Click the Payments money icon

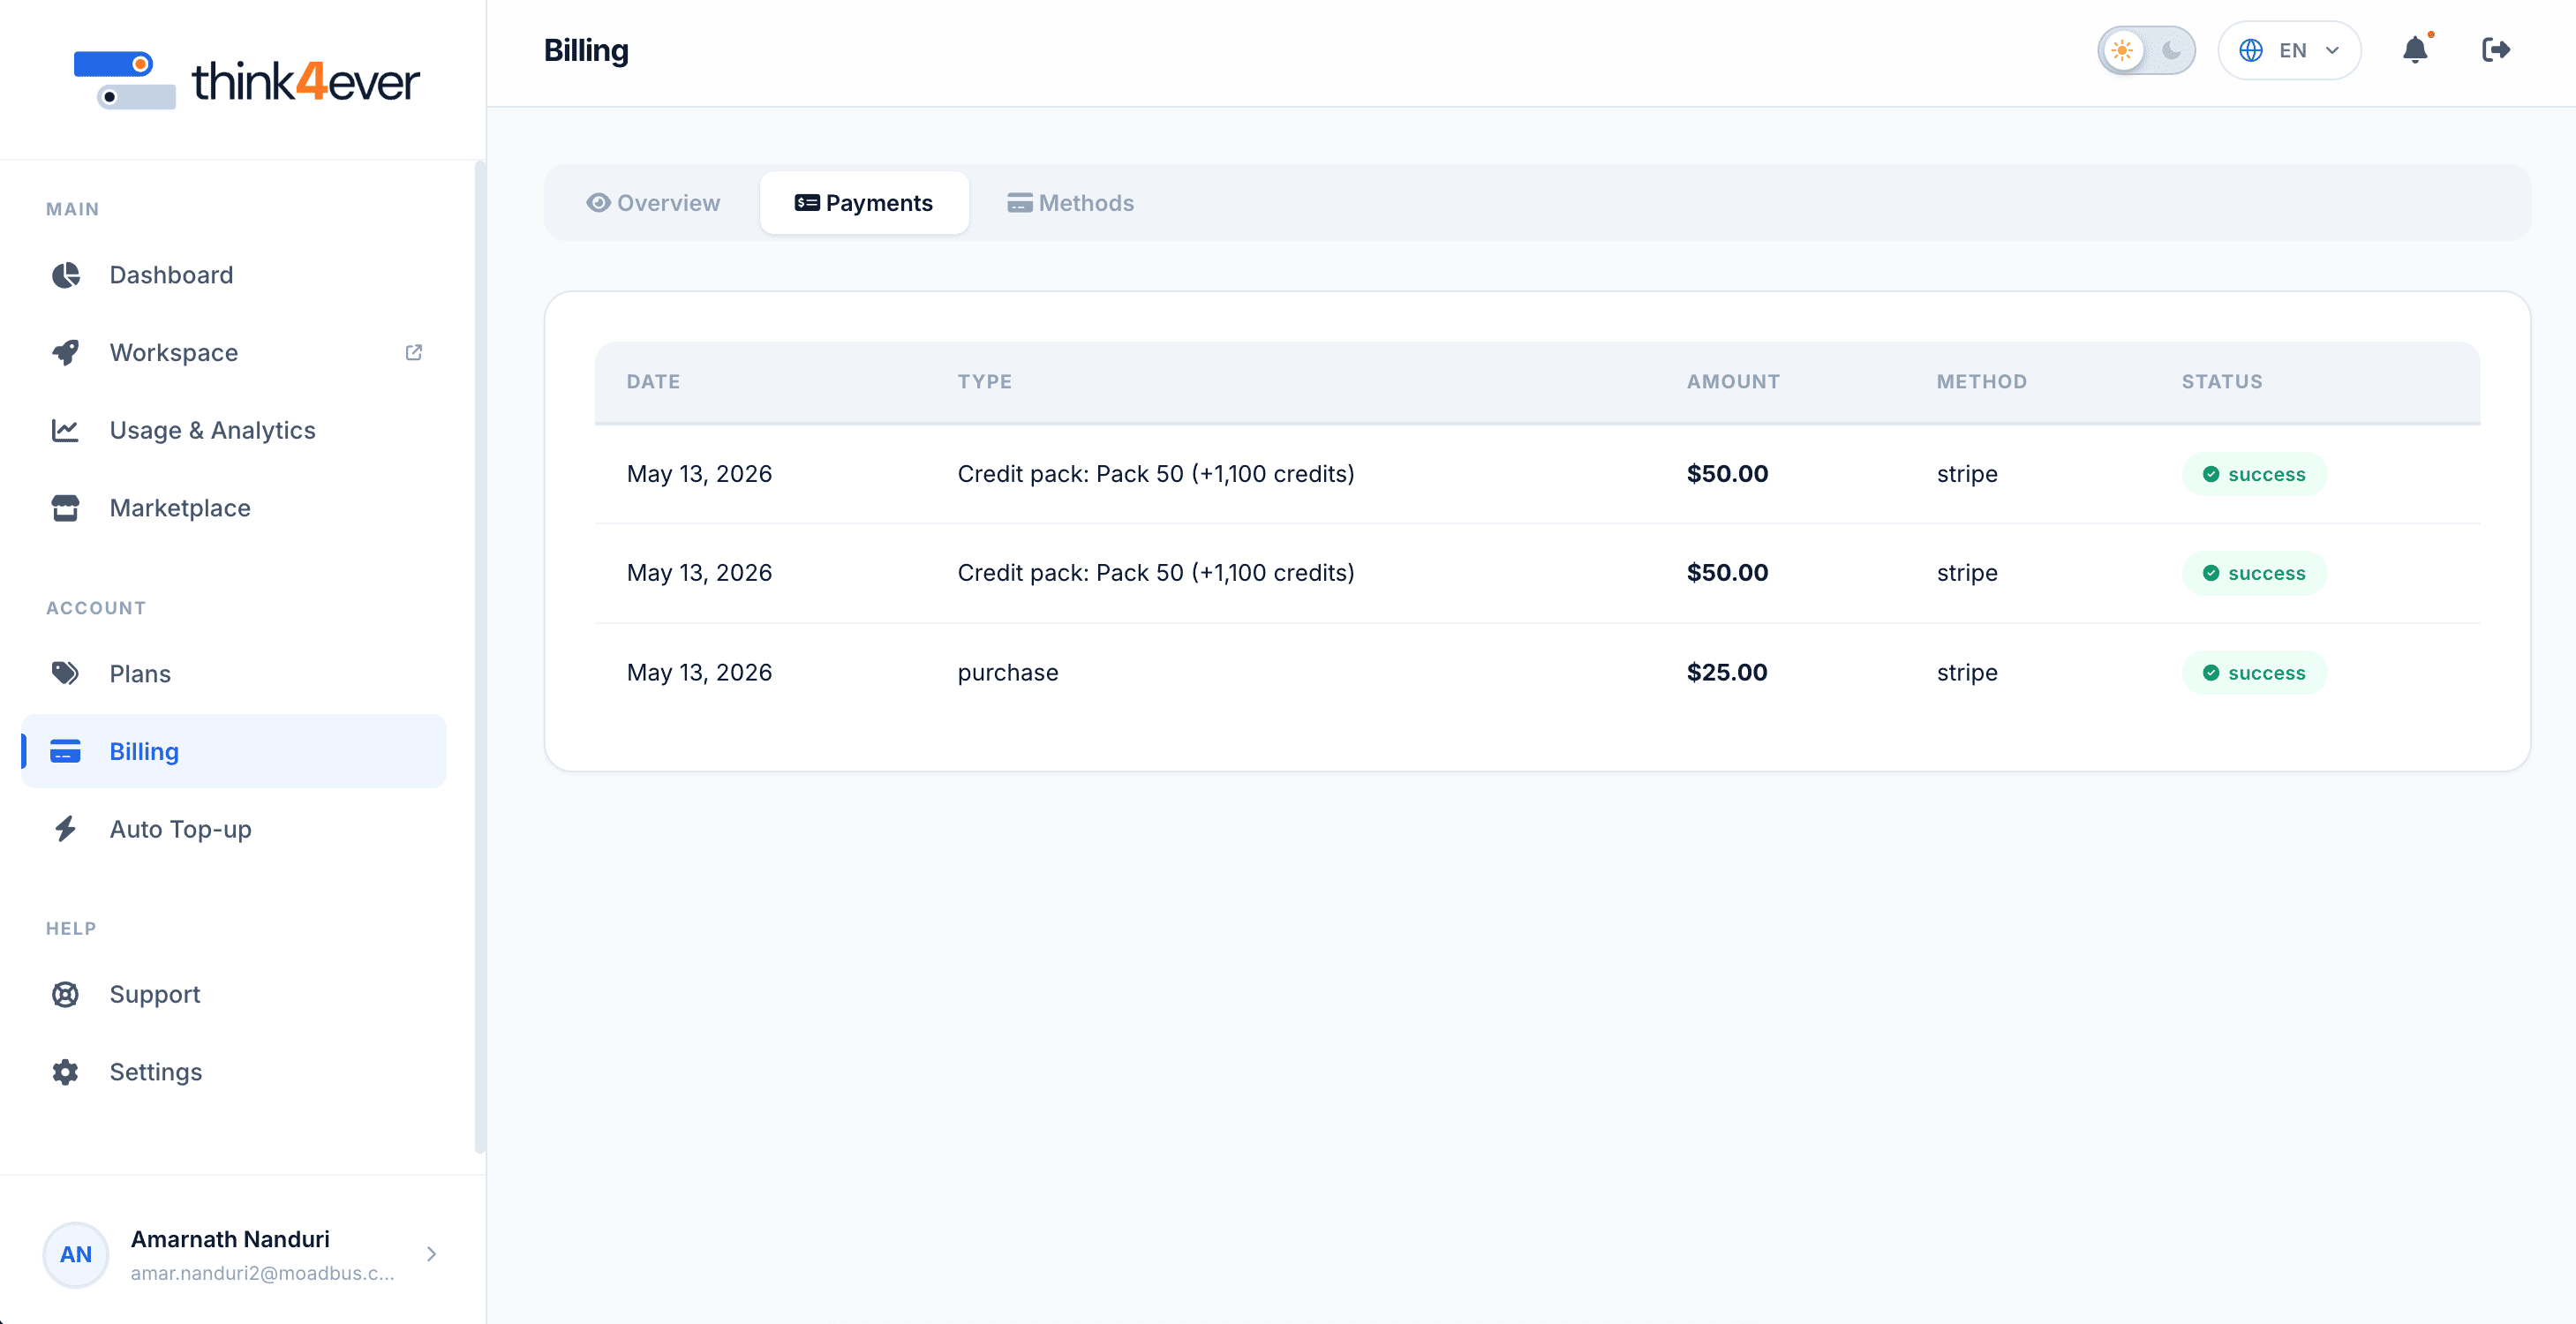point(807,203)
